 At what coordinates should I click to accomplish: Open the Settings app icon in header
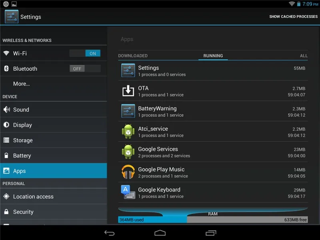(12, 16)
